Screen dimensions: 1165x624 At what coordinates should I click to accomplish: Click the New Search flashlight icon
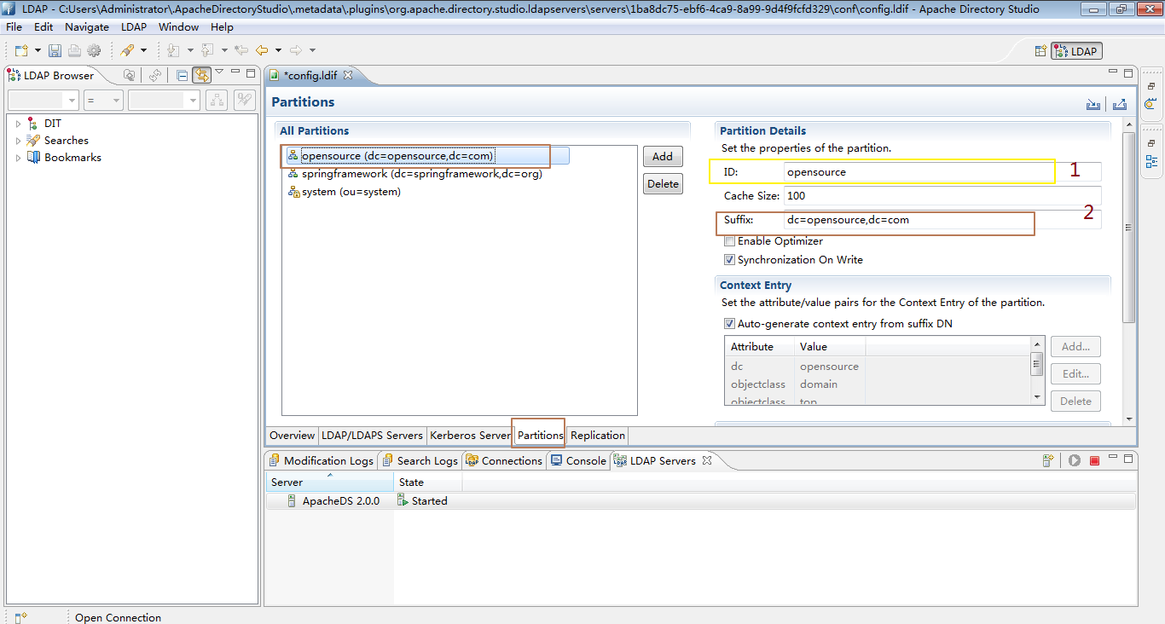(127, 50)
